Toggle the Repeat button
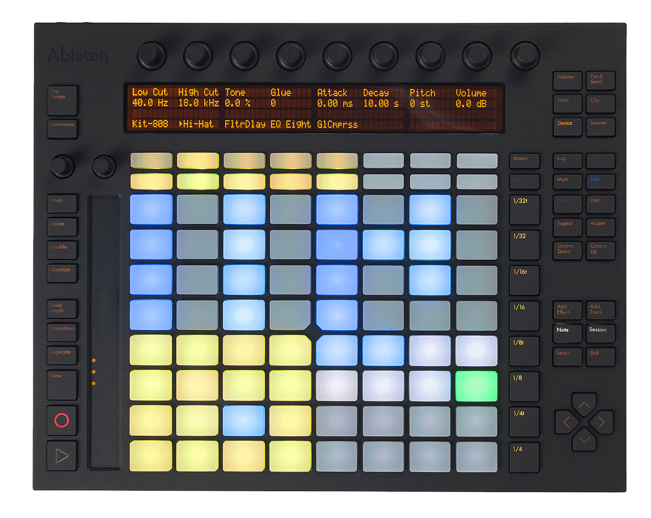The height and width of the screenshot is (518, 651). [x=567, y=227]
